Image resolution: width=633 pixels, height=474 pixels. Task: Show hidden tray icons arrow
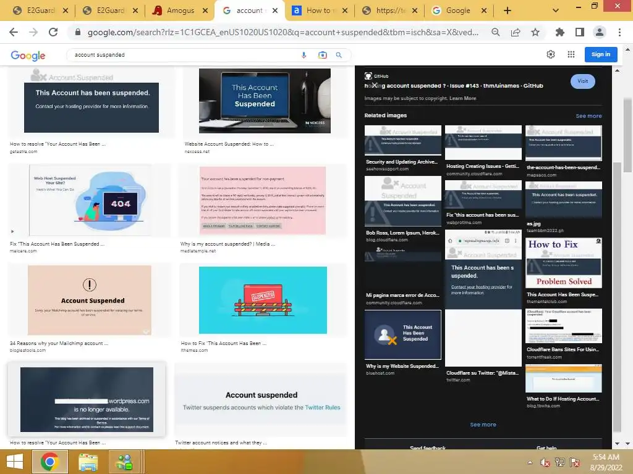[x=530, y=462]
